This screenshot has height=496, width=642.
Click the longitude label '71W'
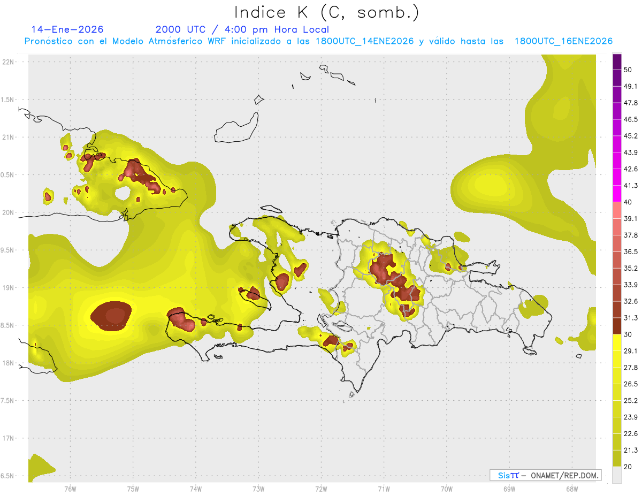[384, 489]
